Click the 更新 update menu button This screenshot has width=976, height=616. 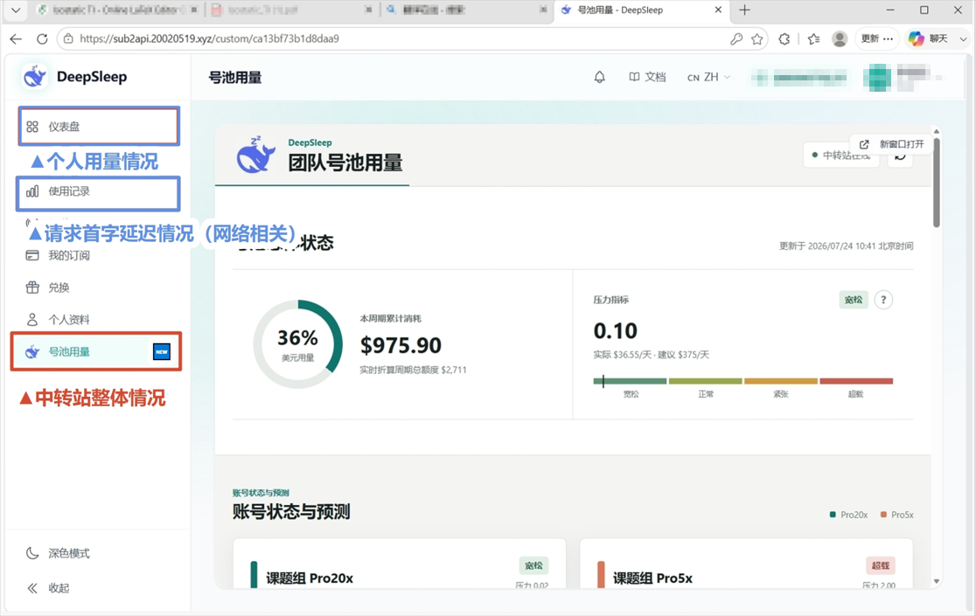pos(877,38)
